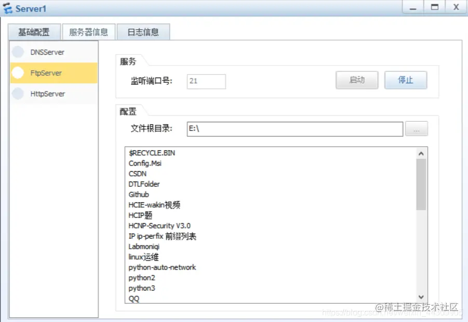
Task: Click the Server1 icon in the title bar
Action: (8, 7)
